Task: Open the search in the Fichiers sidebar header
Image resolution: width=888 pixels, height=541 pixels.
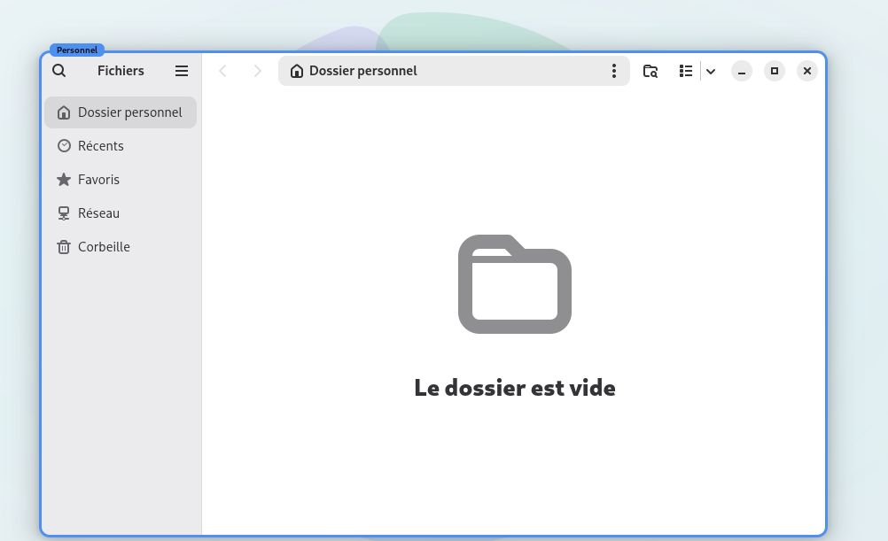Action: click(58, 71)
